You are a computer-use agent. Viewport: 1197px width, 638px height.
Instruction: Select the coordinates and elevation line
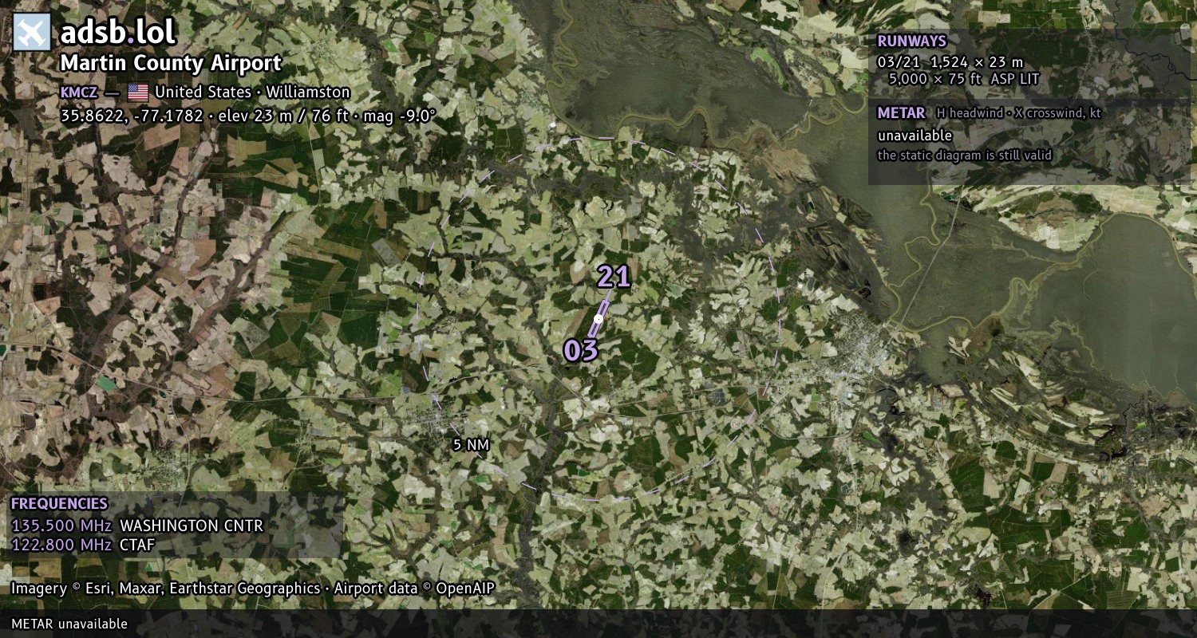pos(248,116)
